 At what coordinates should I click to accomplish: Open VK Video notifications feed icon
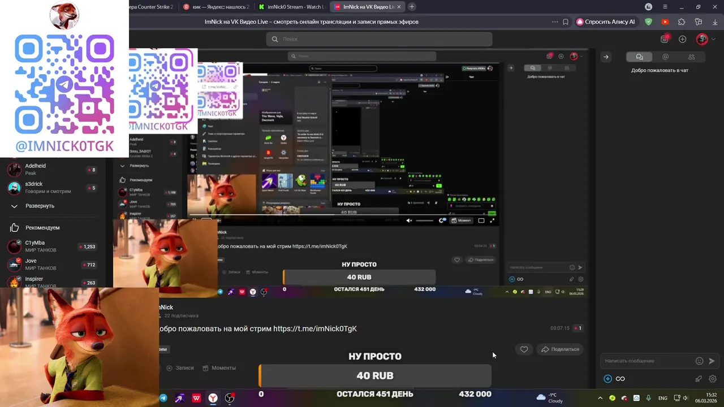665,39
